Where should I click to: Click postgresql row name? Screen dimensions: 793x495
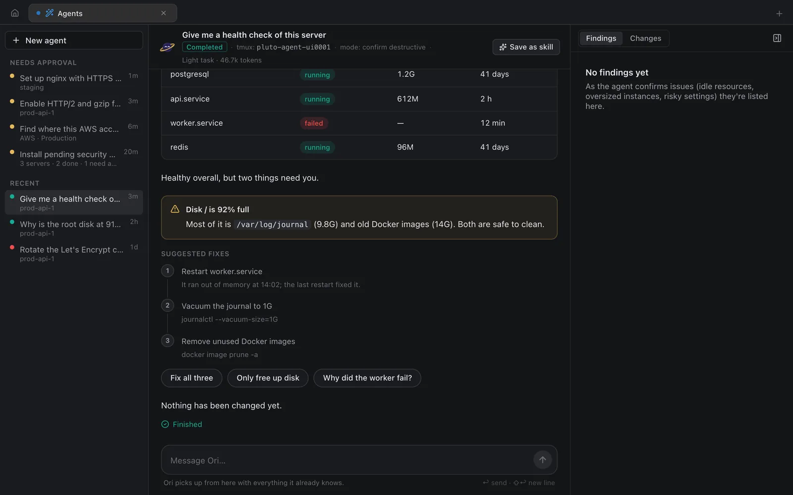click(x=189, y=74)
